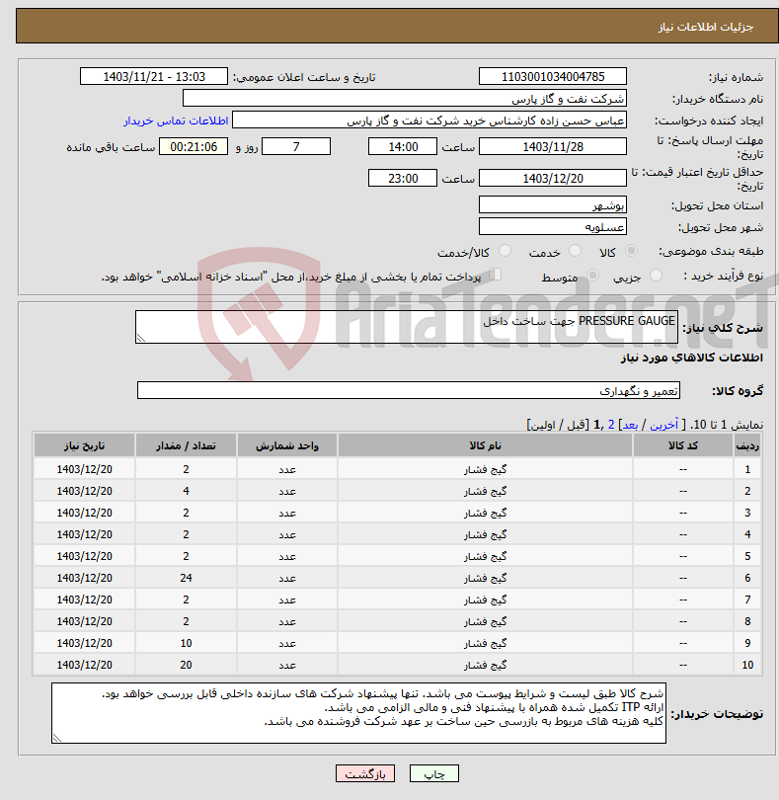This screenshot has width=779, height=800.
Task: Click the response deadline date 1403/11/28
Action: pyautogui.click(x=553, y=147)
